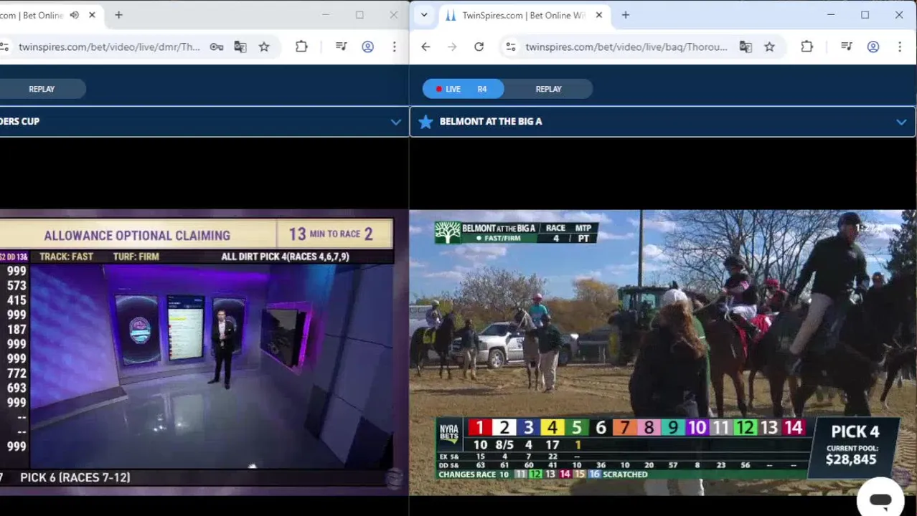This screenshot has height=516, width=917.
Task: Click translate icon in left window address bar
Action: click(x=240, y=47)
